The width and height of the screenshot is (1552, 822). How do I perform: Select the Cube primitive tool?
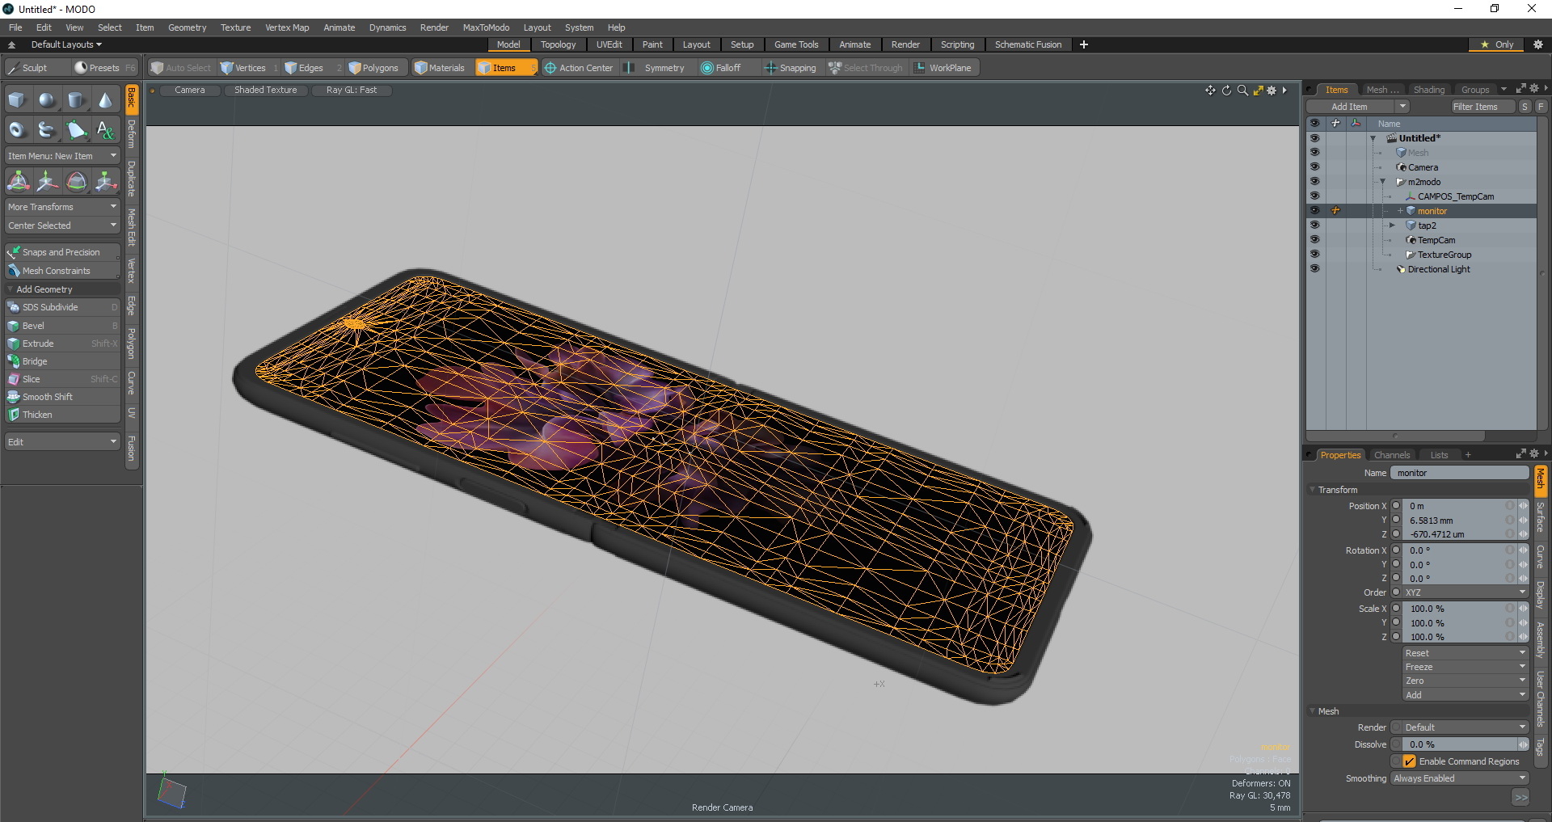coord(17,100)
